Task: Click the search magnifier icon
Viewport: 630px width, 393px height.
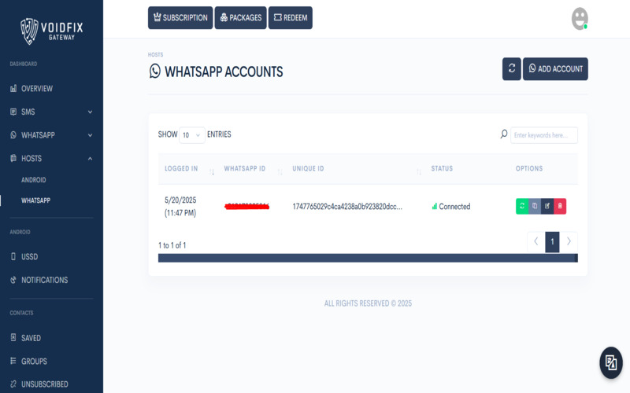Action: click(x=504, y=134)
